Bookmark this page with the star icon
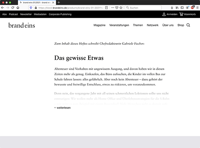Image resolution: width=200 pixels, height=148 pixels. coord(121,8)
